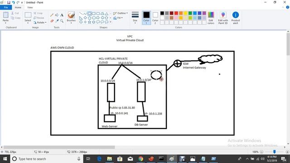The width and height of the screenshot is (290, 163).
Task: Click the Edit colors button
Action: [x=211, y=18]
